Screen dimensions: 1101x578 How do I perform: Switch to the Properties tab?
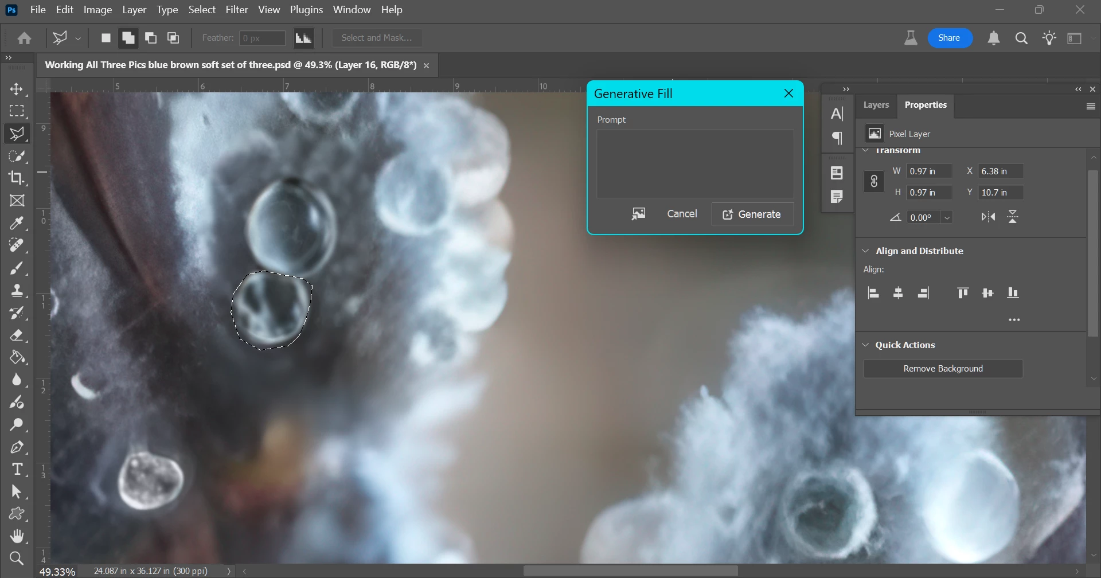[926, 105]
